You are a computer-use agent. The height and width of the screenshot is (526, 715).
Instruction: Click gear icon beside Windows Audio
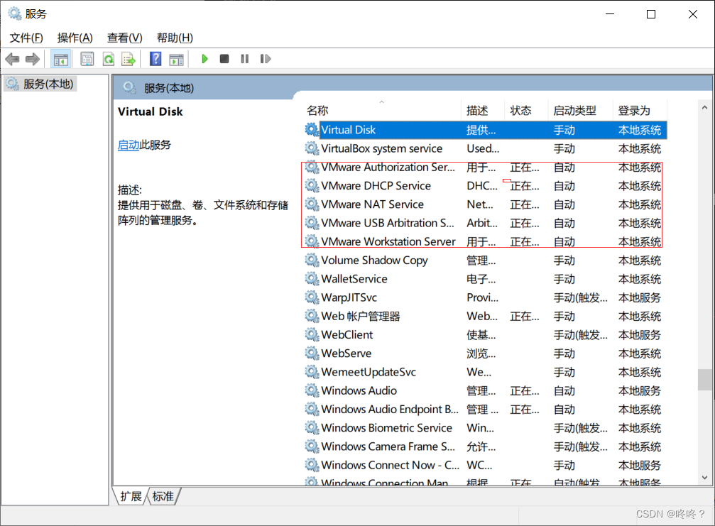pyautogui.click(x=312, y=390)
